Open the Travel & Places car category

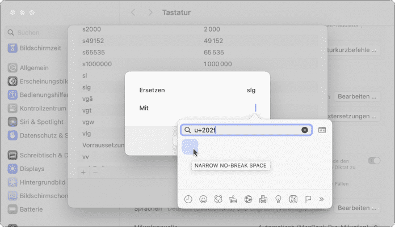pyautogui.click(x=263, y=199)
